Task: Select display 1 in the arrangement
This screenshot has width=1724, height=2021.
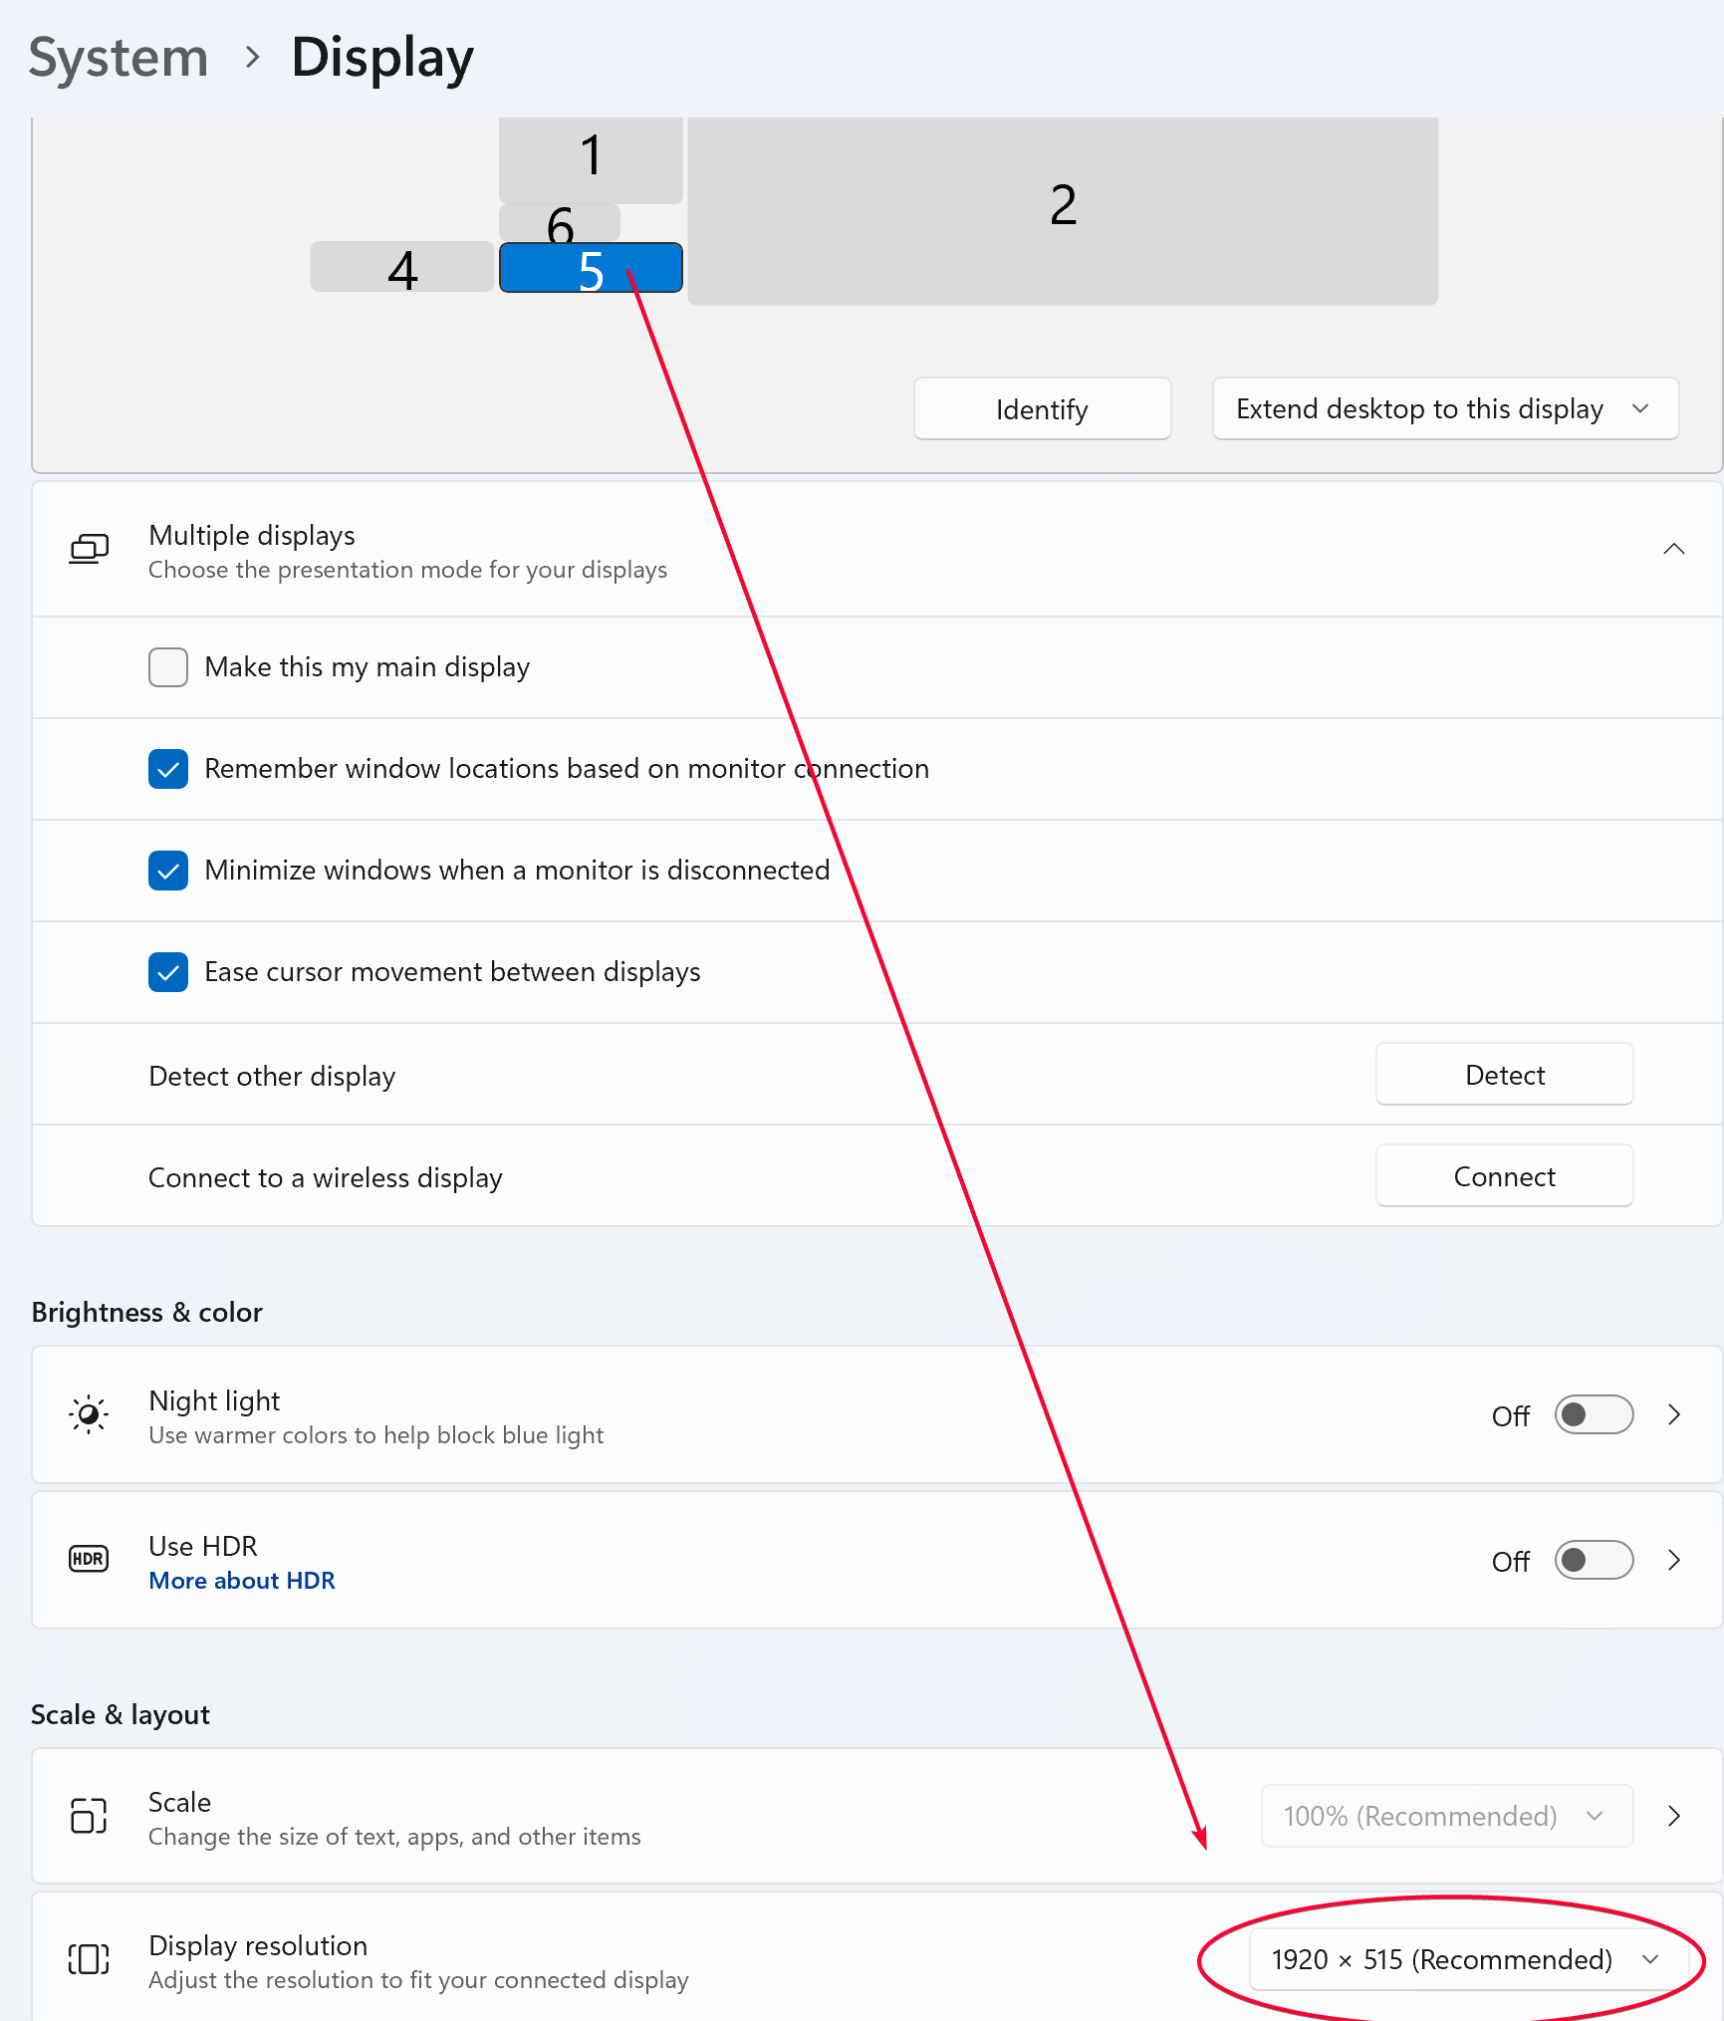Action: [591, 159]
